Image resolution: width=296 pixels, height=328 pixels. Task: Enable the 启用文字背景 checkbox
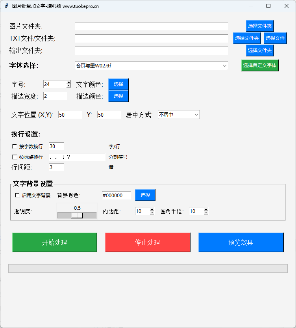click(17, 196)
